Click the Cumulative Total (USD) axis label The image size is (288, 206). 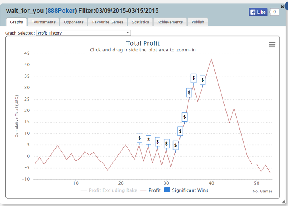[x=16, y=116]
